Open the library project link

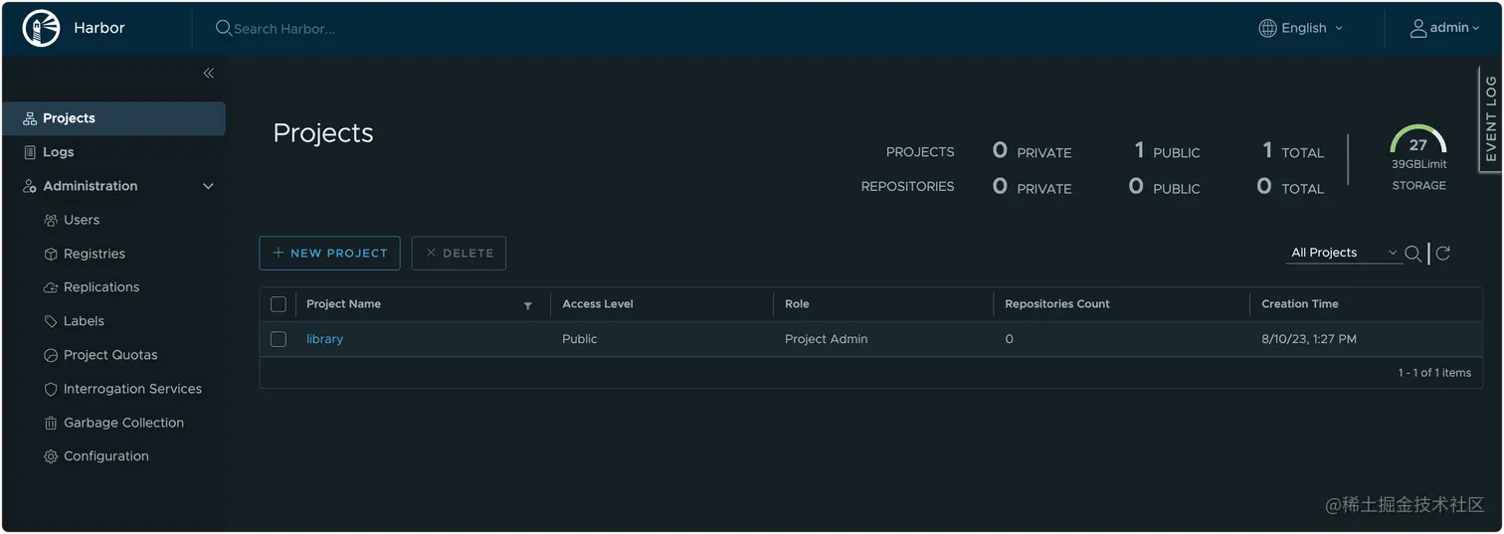[324, 339]
